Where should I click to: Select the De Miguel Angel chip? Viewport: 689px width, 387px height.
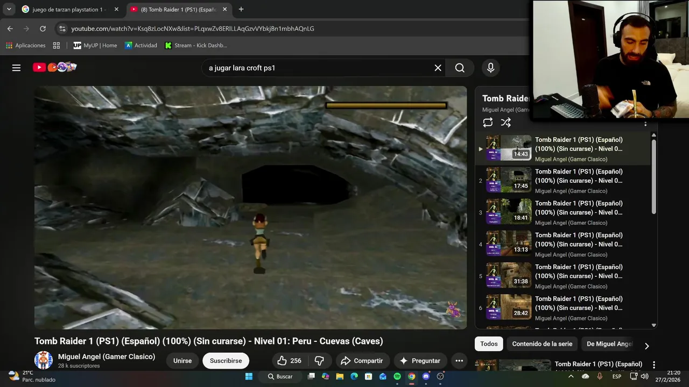(x=609, y=344)
